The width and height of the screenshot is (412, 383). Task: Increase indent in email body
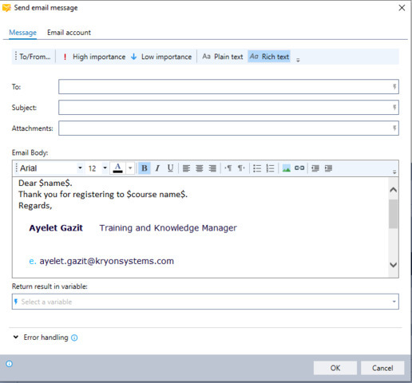point(328,168)
